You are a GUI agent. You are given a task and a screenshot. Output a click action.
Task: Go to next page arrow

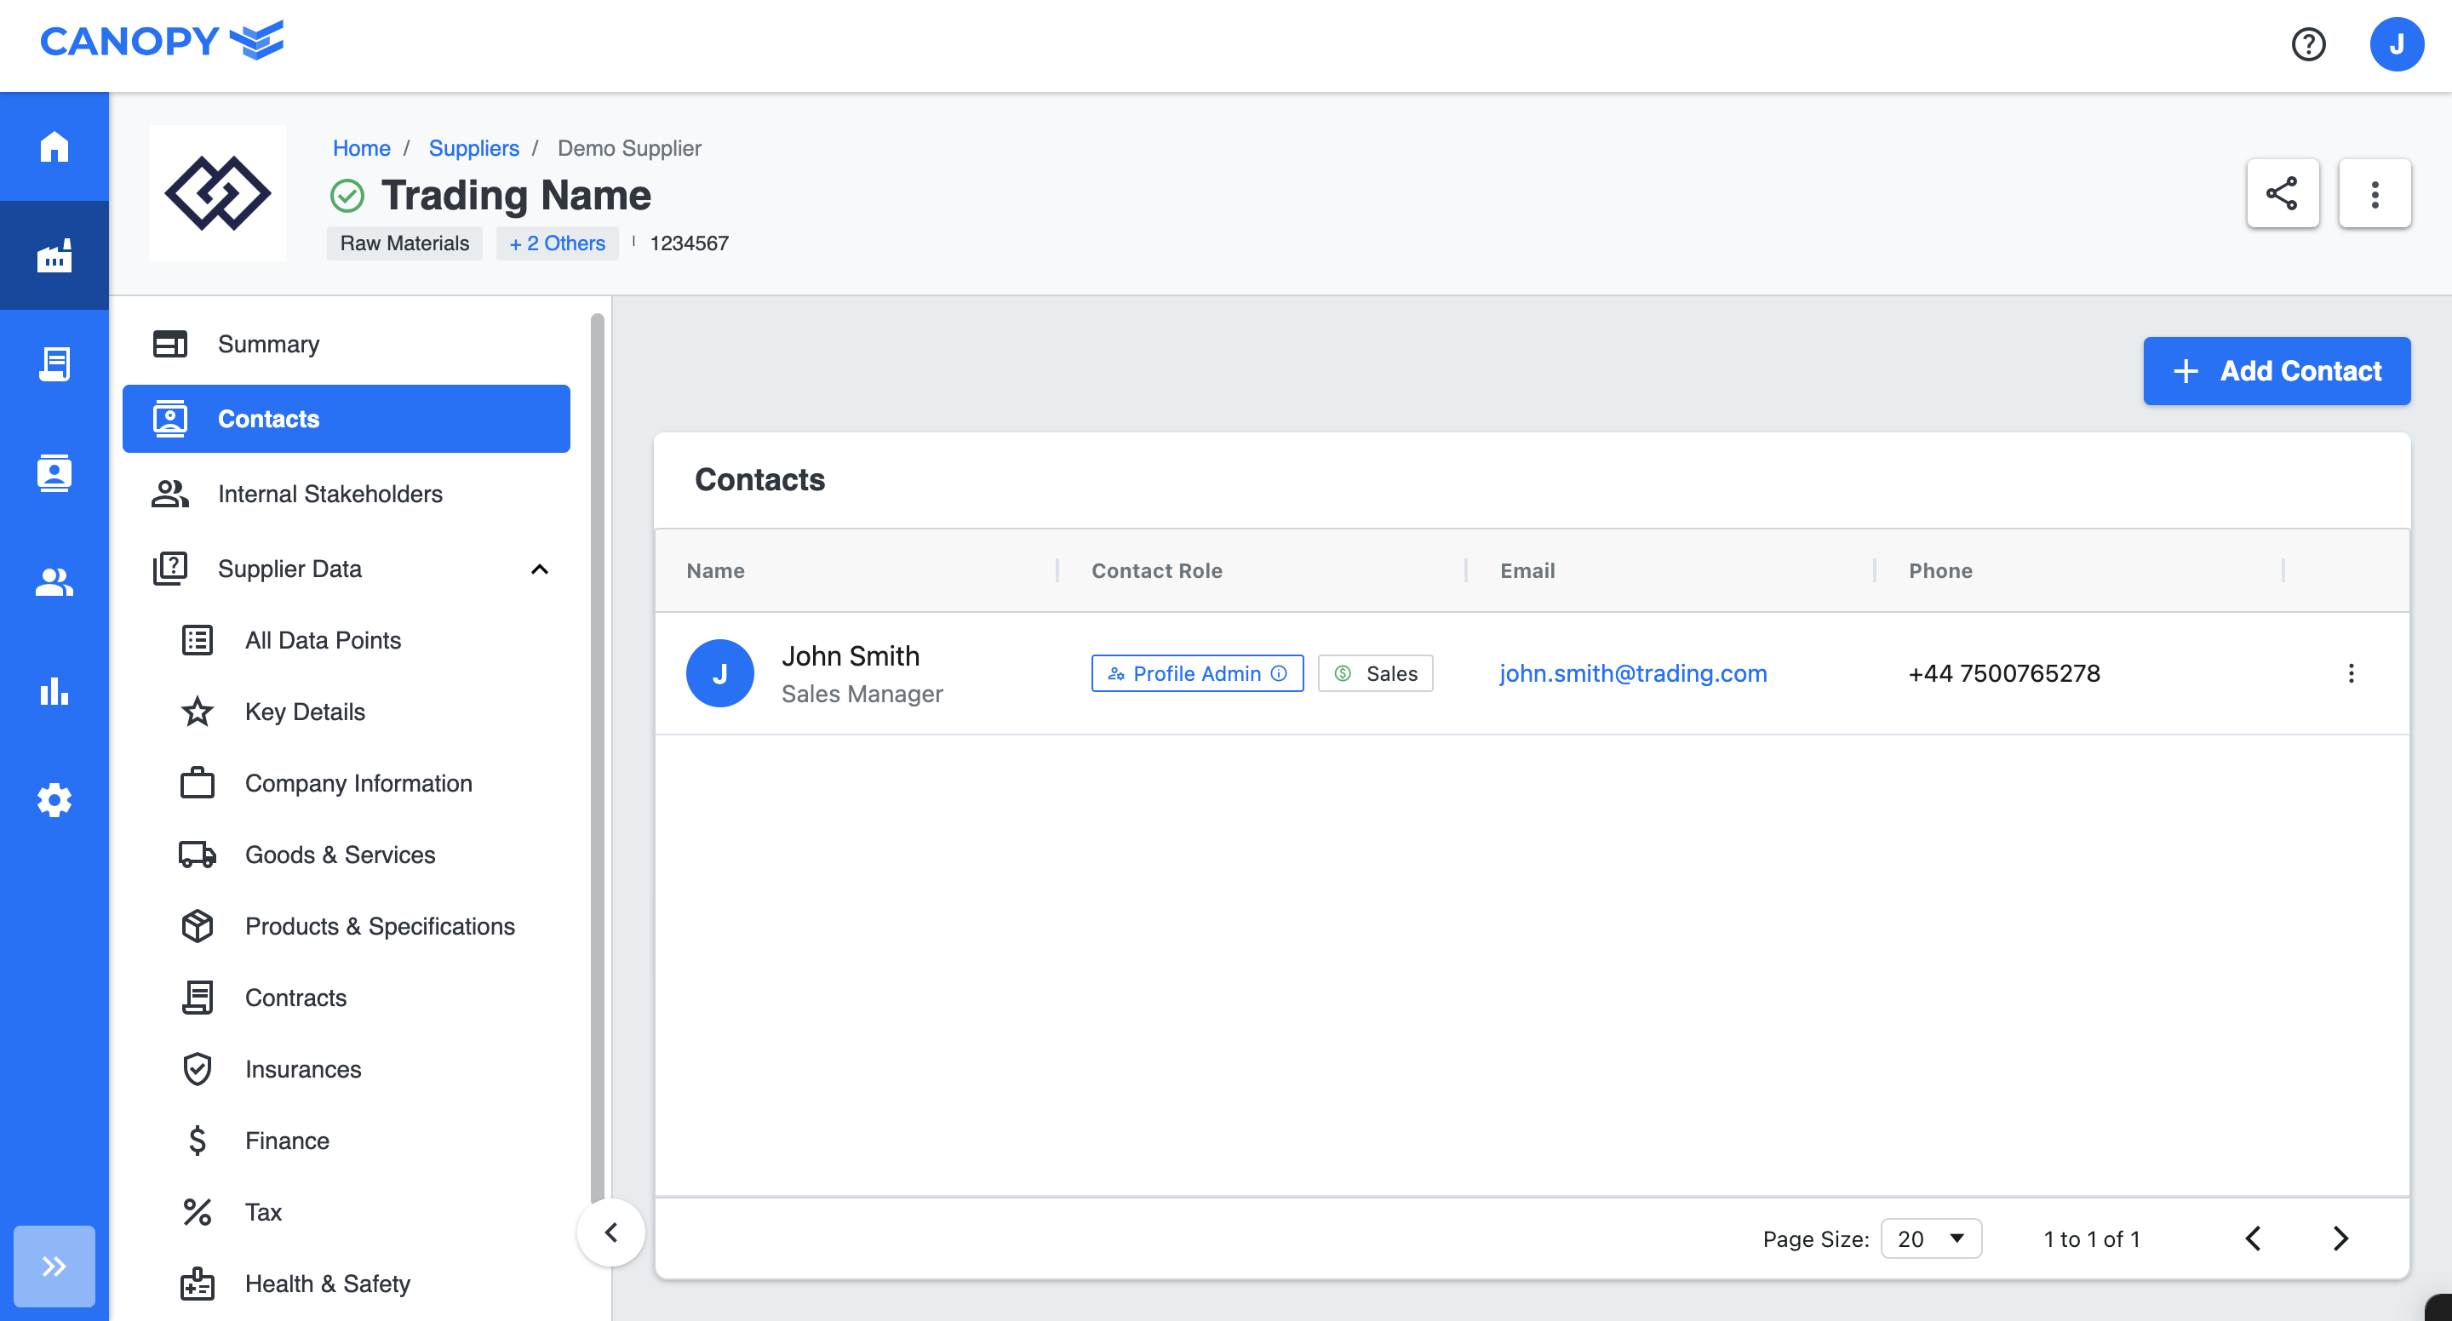pyautogui.click(x=2340, y=1238)
